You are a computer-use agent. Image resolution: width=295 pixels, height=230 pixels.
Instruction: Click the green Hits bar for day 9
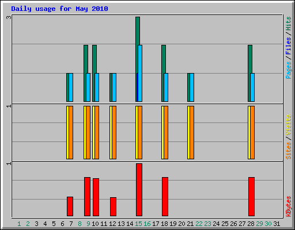click(86, 59)
